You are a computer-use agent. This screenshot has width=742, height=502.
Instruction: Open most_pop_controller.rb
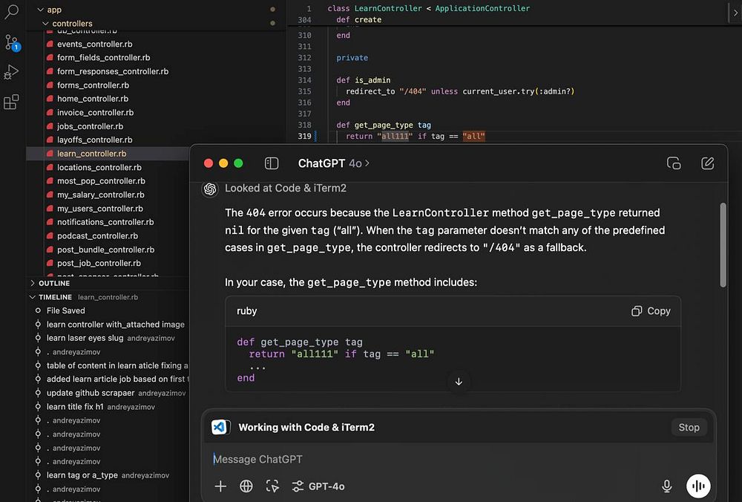[101, 181]
